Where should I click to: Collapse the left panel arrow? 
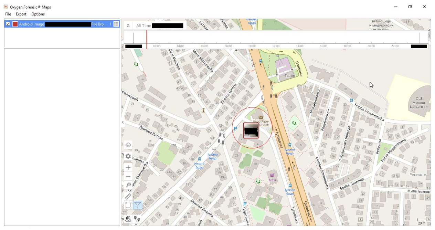click(x=123, y=122)
